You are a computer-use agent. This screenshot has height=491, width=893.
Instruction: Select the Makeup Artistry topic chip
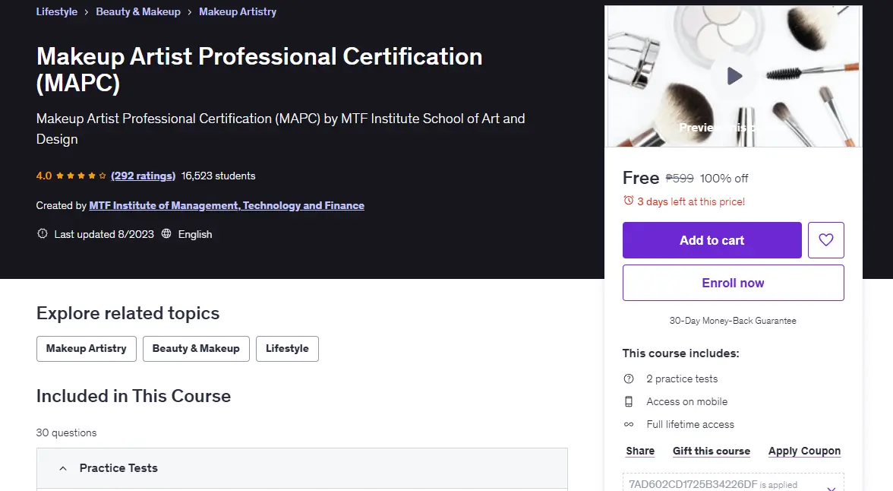coord(86,348)
